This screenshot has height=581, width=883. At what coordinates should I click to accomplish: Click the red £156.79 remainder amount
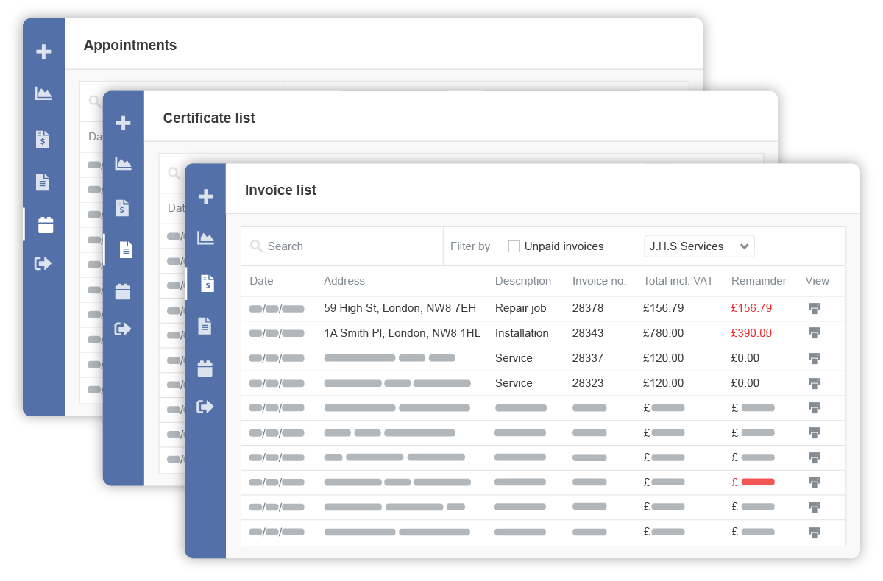751,308
